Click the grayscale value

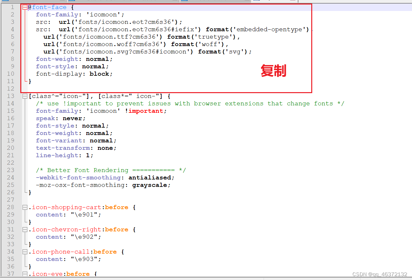point(150,185)
